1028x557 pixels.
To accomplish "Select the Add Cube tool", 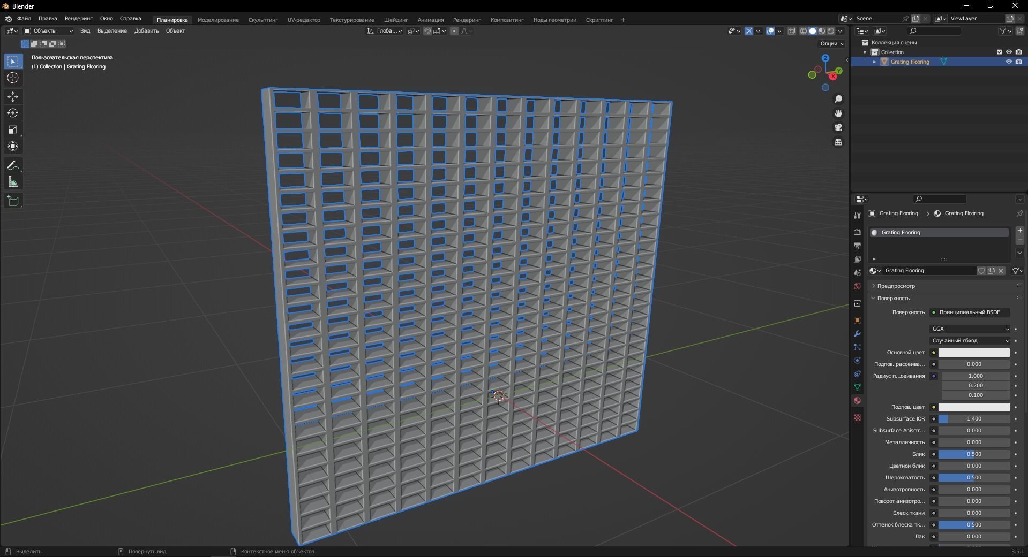I will [x=13, y=201].
